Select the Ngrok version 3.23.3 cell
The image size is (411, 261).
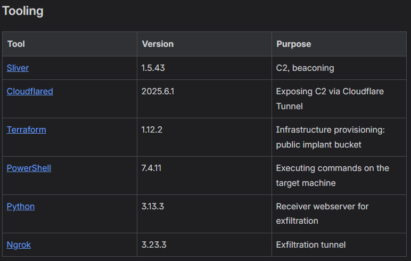tap(154, 245)
